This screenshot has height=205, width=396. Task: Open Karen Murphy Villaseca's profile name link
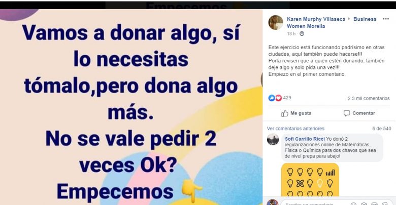[x=316, y=19]
